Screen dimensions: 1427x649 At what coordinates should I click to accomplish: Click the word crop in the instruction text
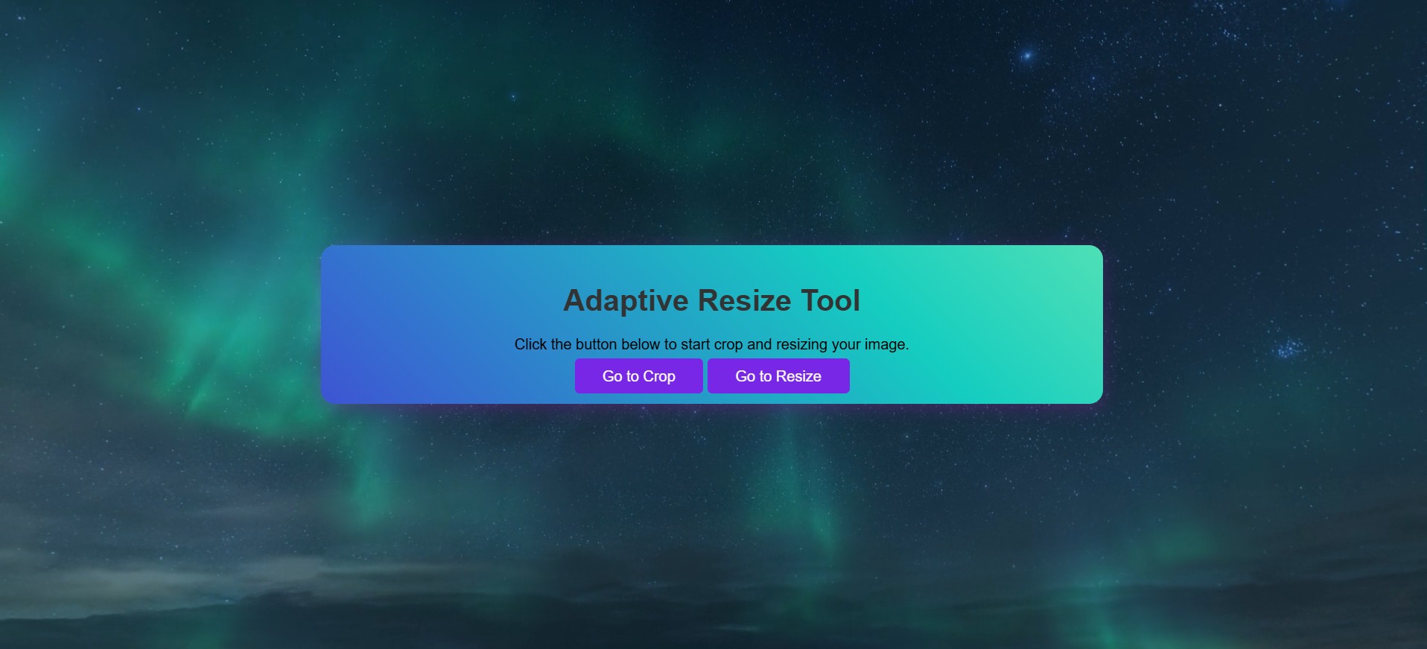click(x=728, y=344)
